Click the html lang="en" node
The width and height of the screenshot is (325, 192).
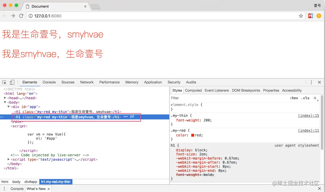[20, 94]
